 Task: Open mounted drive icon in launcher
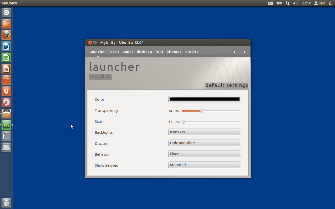(x=6, y=147)
